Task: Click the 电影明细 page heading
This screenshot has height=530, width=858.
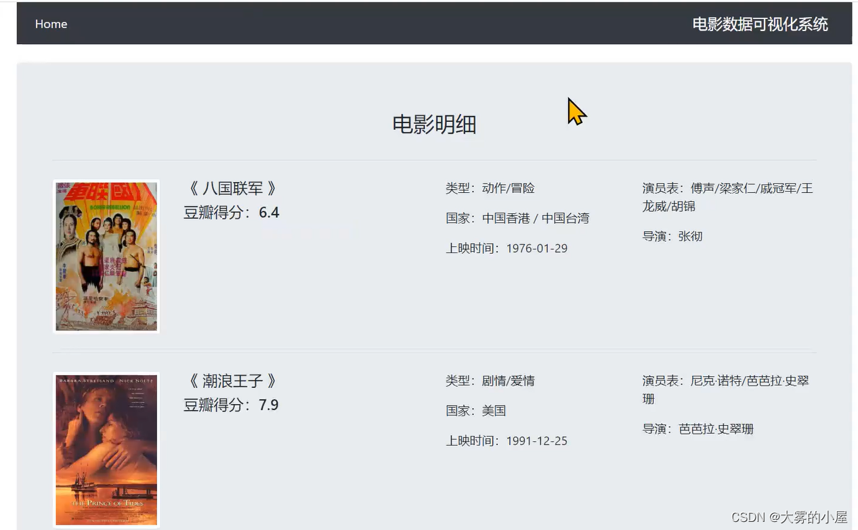Action: [x=433, y=125]
